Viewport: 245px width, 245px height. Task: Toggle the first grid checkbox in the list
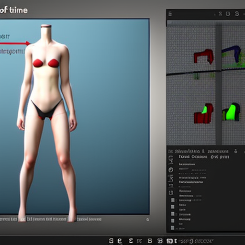point(173,200)
